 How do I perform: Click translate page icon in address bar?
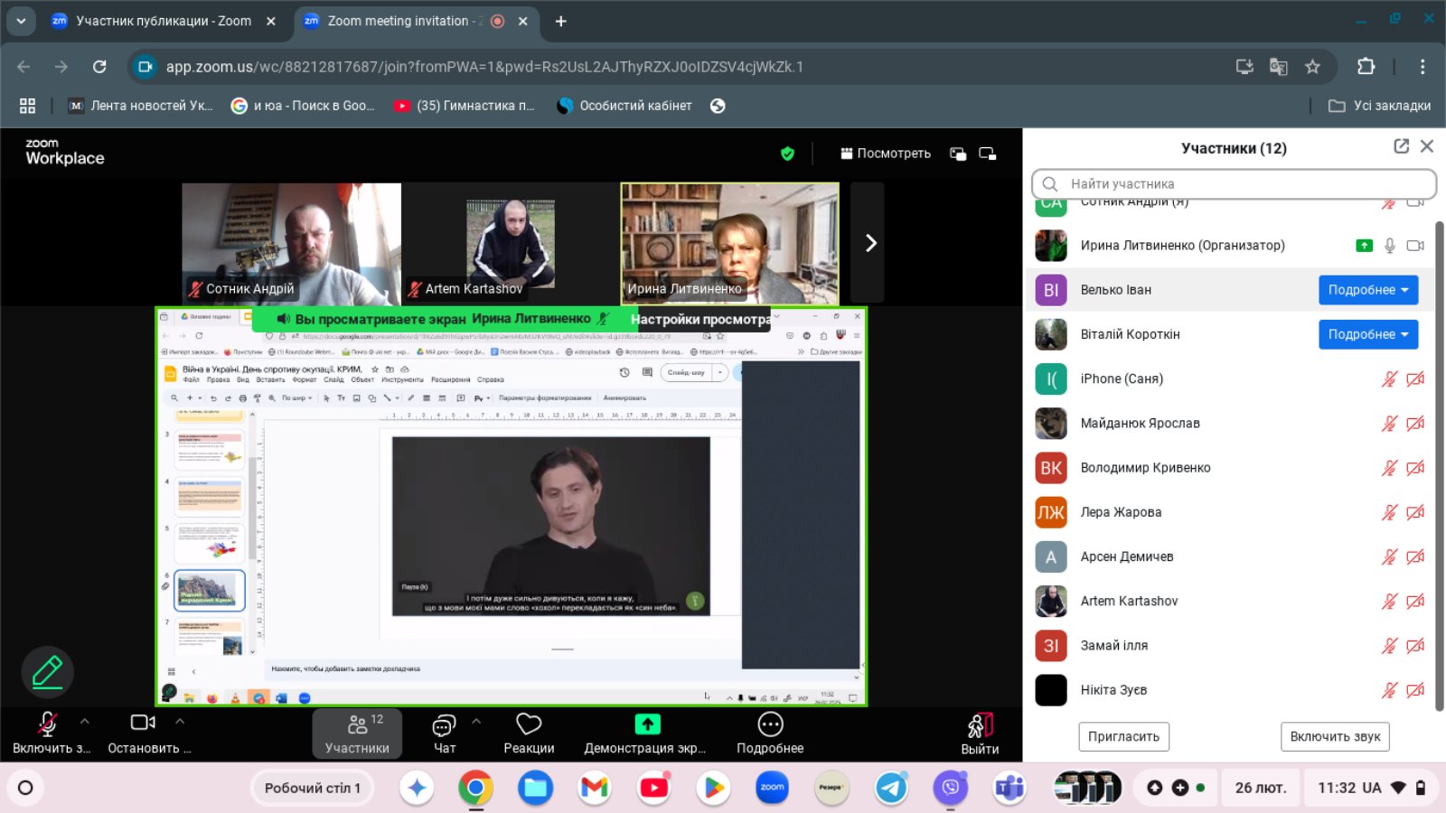tap(1278, 66)
